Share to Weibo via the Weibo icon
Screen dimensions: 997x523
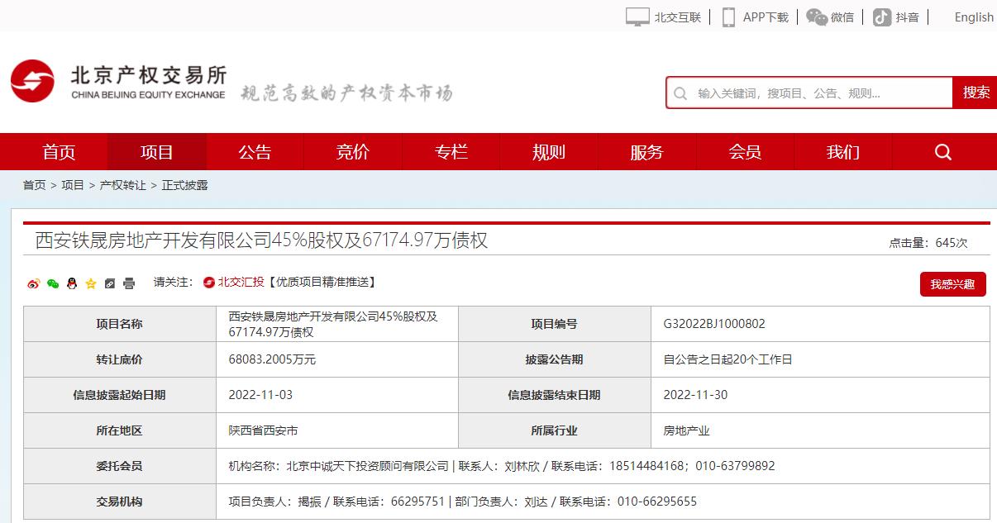pyautogui.click(x=33, y=283)
